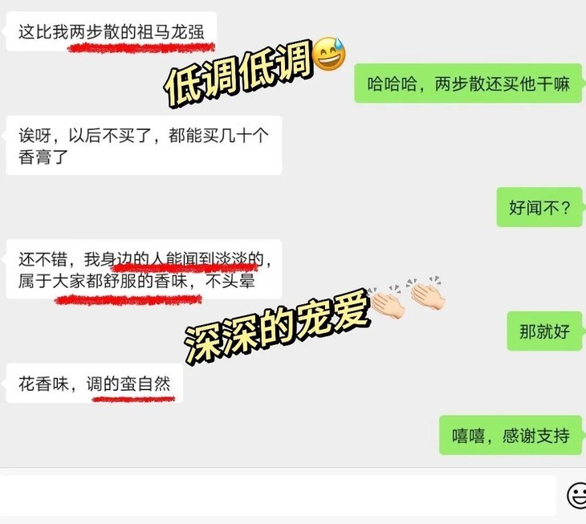Viewport: 586px width, 524px height.
Task: Click the message '花香味，调的蛮自然'
Action: coord(94,384)
